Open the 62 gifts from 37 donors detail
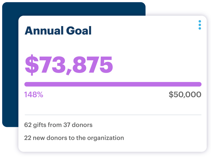 click(58, 125)
